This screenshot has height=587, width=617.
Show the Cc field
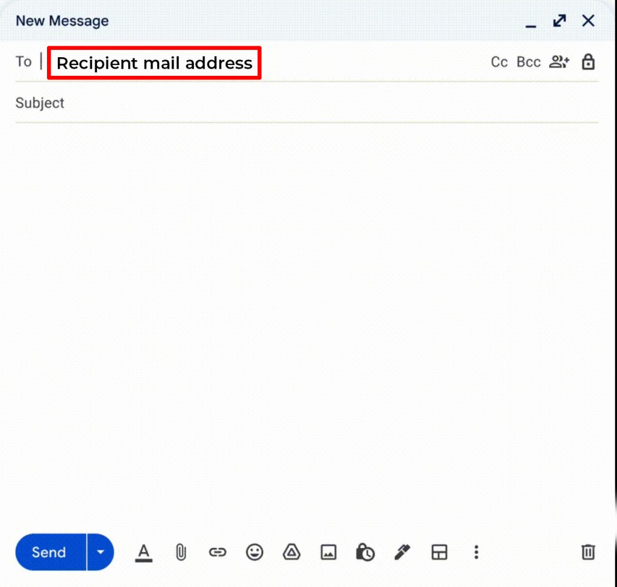(499, 61)
